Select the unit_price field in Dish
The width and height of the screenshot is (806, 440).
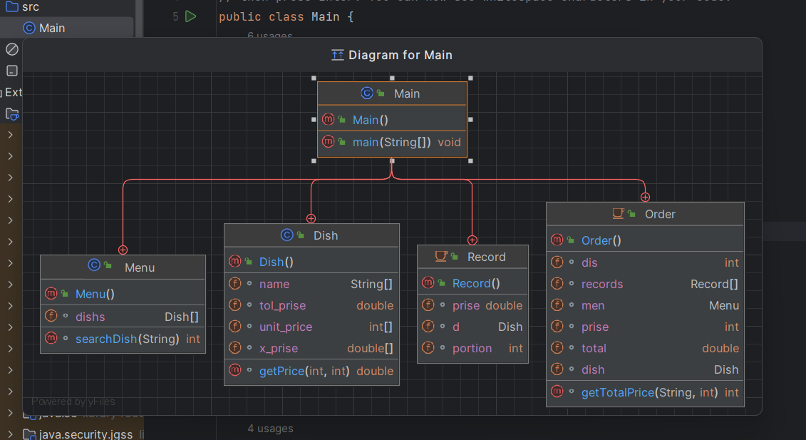tap(285, 327)
